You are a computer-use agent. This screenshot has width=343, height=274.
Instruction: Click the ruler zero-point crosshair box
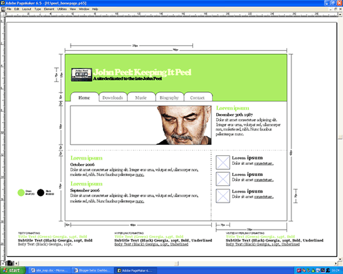coord(2,15)
